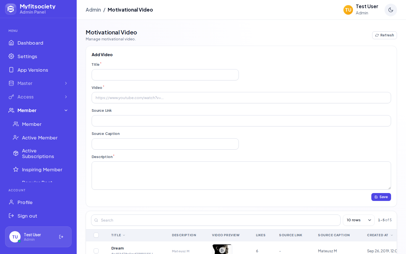Collapse the Member menu section
The width and height of the screenshot is (406, 254).
(38, 110)
